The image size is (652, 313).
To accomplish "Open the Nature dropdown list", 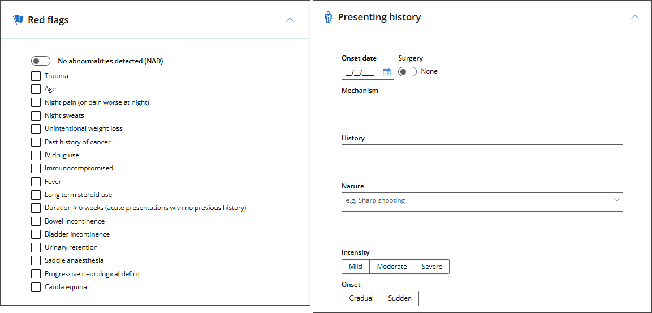I will [x=616, y=200].
